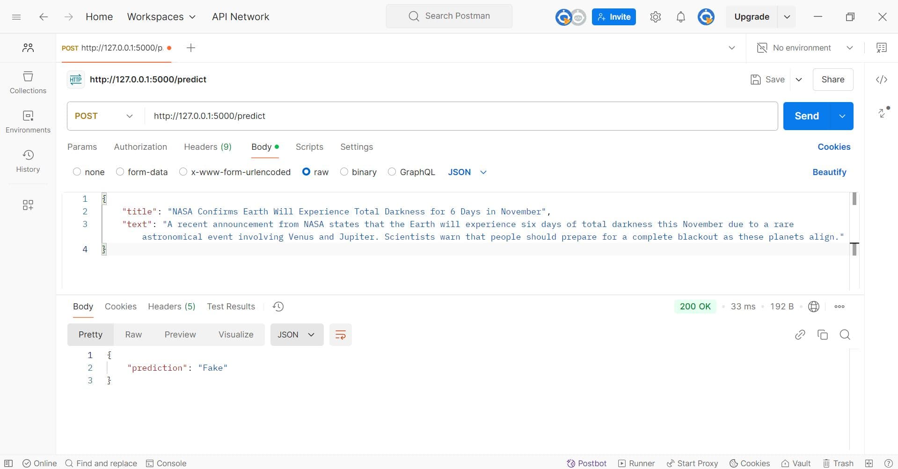The width and height of the screenshot is (898, 469).
Task: Open the Collections sidebar panel
Action: point(28,82)
